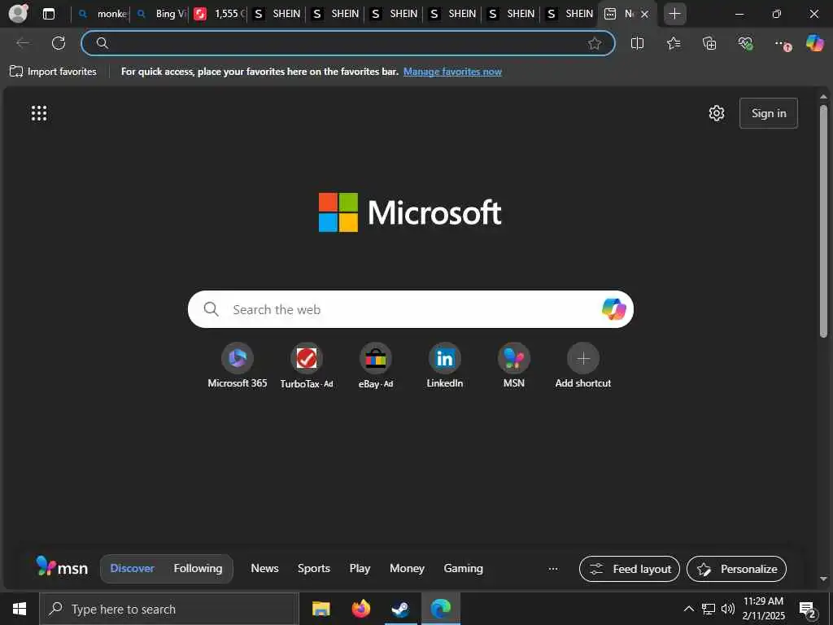Show more feed categories ellipsis
The width and height of the screenshot is (833, 625).
(553, 569)
